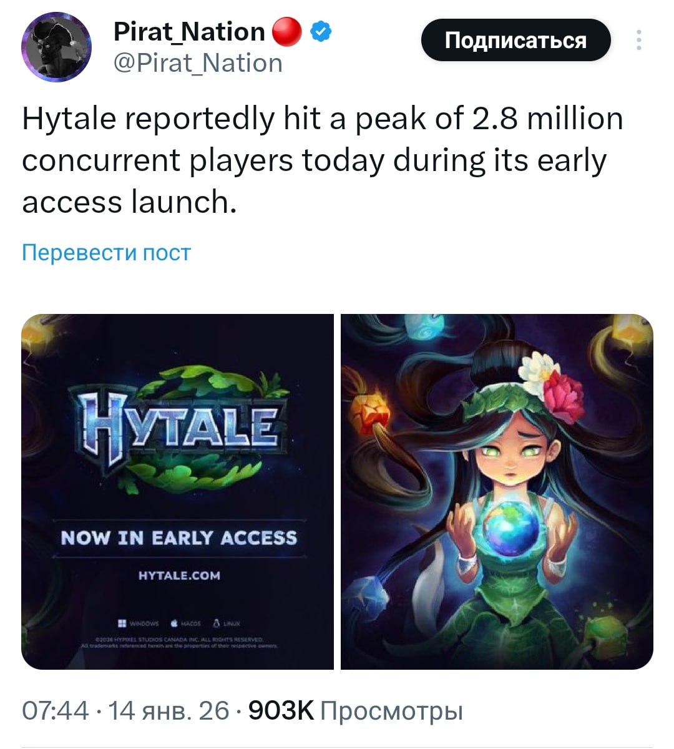674x749 pixels.
Task: Open the 903K views count
Action: pyautogui.click(x=356, y=710)
